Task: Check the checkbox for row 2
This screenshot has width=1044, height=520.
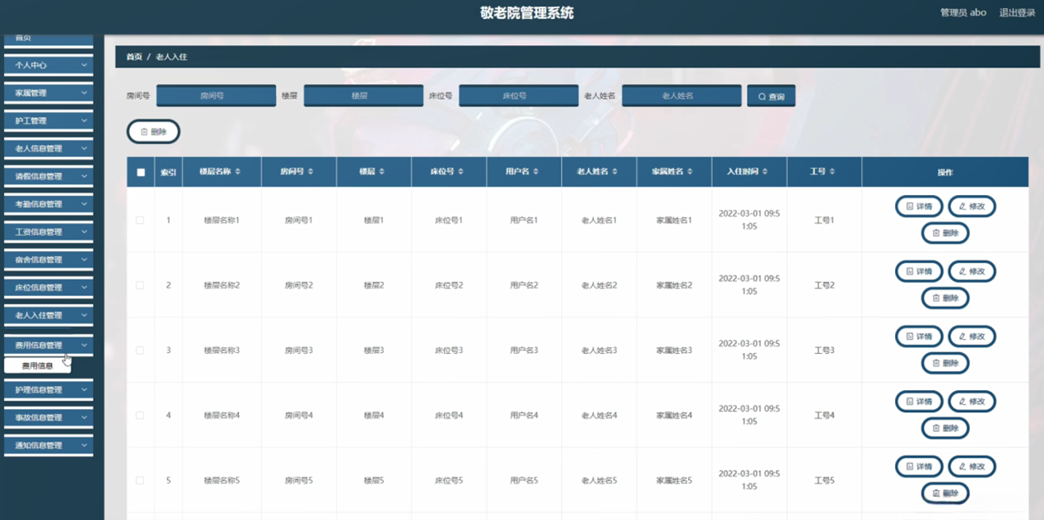Action: [140, 286]
